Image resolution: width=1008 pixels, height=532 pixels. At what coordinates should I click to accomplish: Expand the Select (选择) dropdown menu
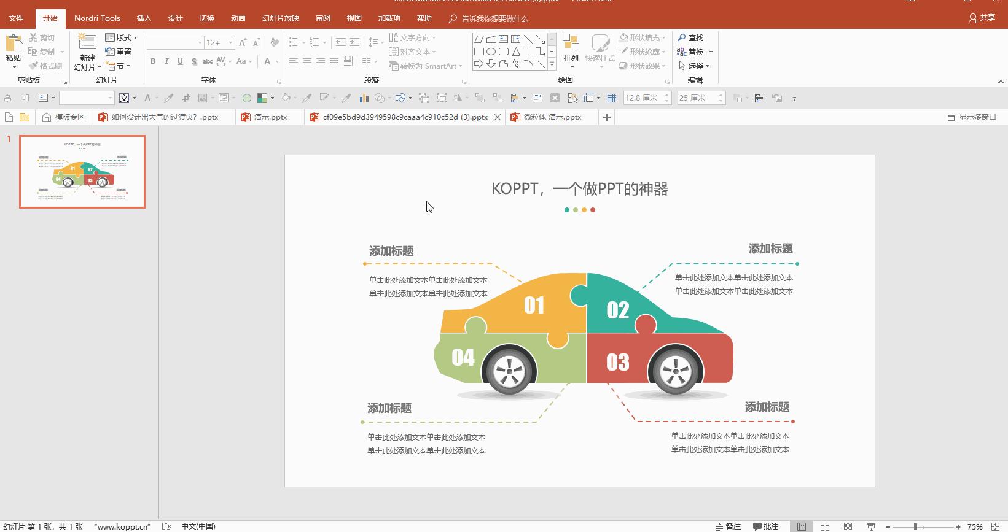click(x=707, y=66)
